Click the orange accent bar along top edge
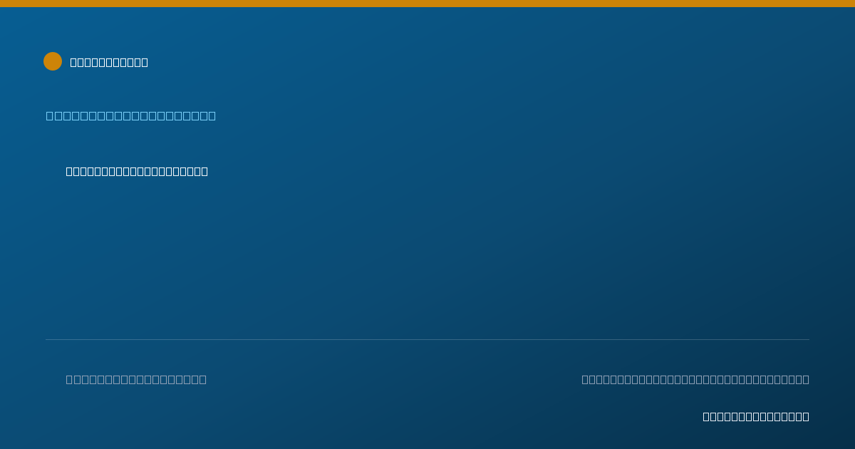Viewport: 855px width, 449px height. pos(427,4)
